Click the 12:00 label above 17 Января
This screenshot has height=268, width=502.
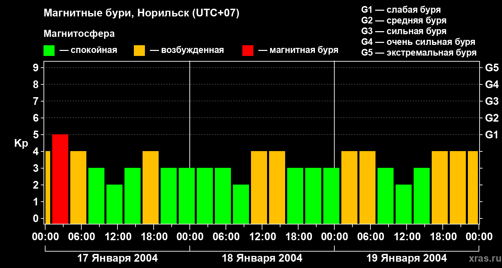tap(117, 237)
